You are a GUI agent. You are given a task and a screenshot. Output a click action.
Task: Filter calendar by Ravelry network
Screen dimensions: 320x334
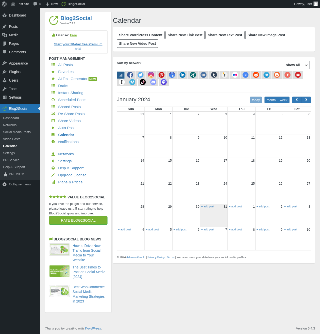(x=287, y=75)
